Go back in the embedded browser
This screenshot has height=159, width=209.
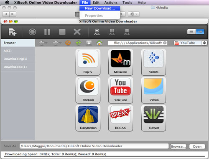coord(42,43)
